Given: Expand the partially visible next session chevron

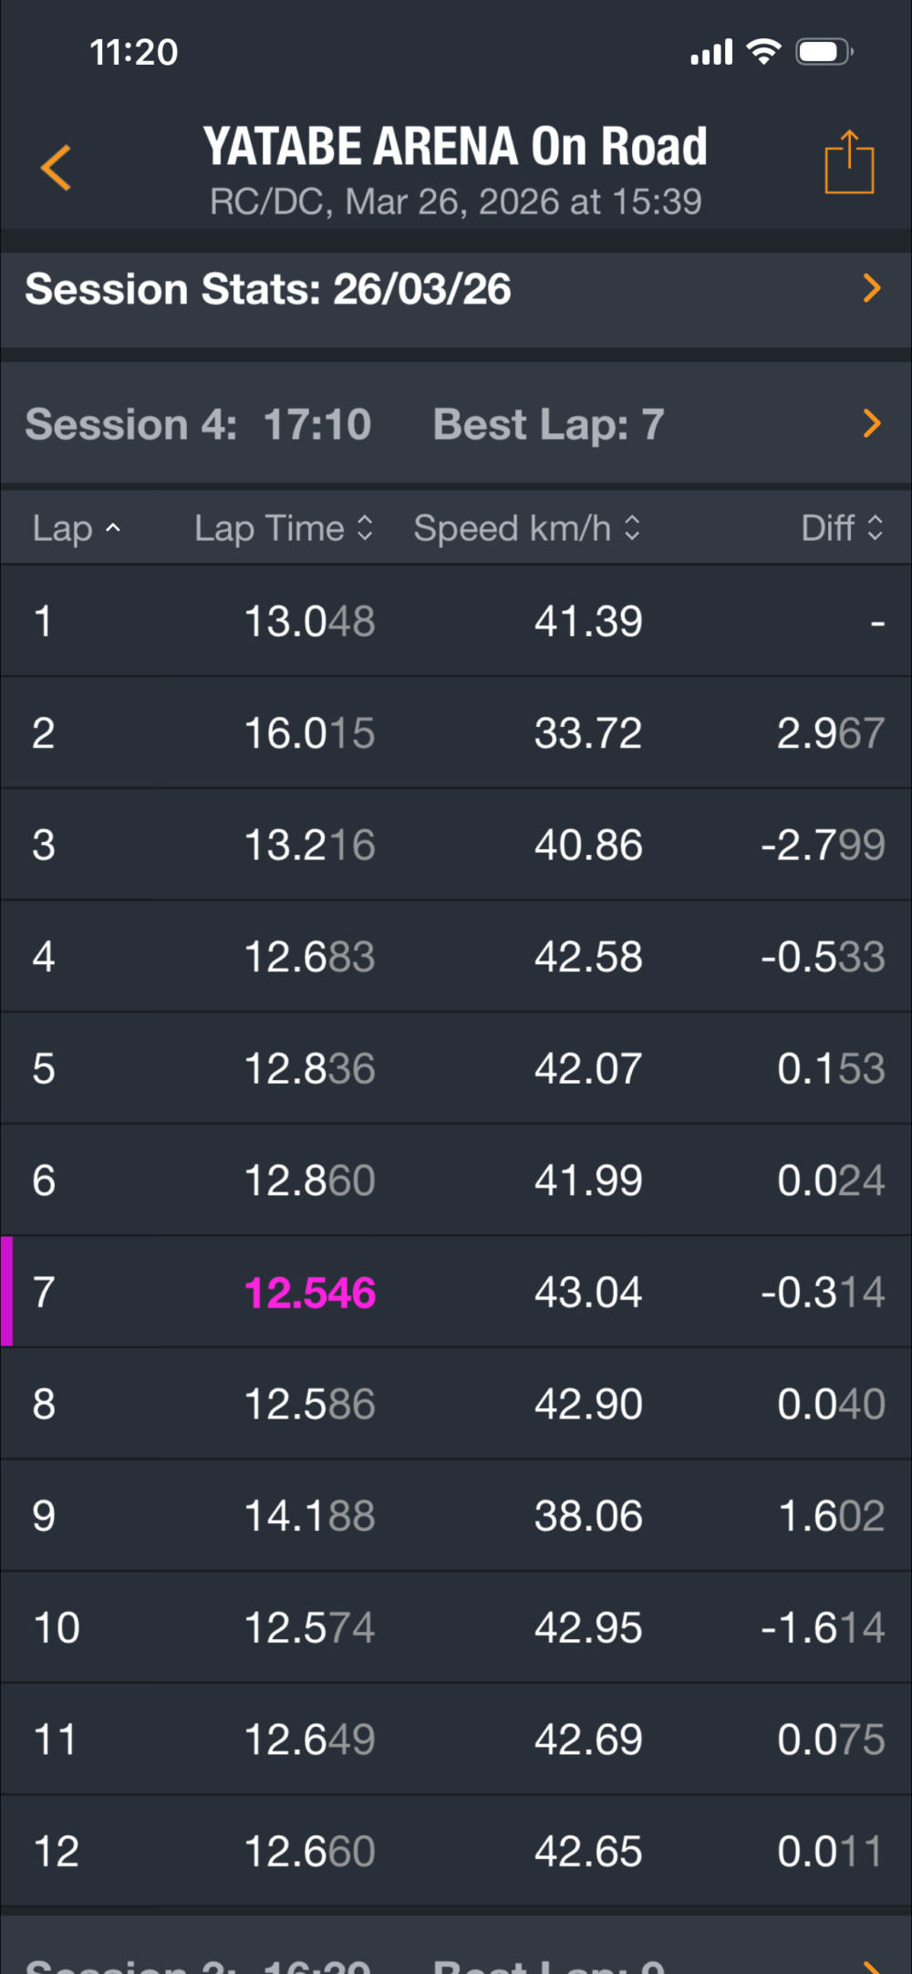Looking at the screenshot, I should click(872, 1964).
